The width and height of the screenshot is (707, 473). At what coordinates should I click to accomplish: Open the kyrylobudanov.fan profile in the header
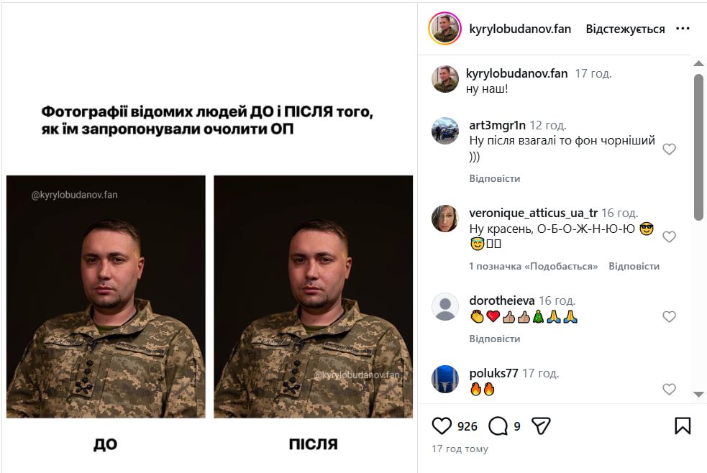pyautogui.click(x=520, y=29)
